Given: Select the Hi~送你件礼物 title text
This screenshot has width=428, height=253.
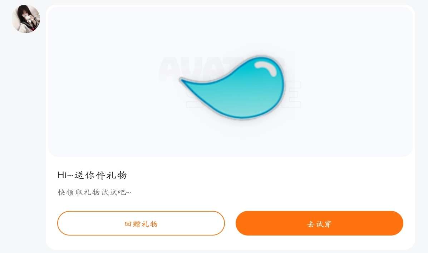Looking at the screenshot, I should pyautogui.click(x=92, y=175).
